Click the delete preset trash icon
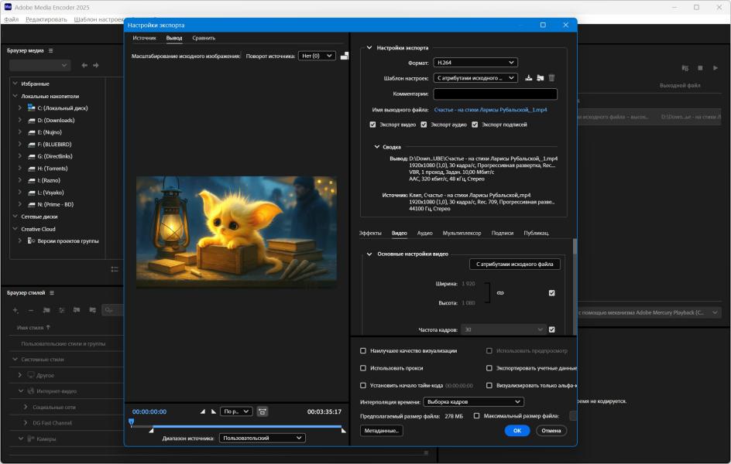 tap(551, 78)
